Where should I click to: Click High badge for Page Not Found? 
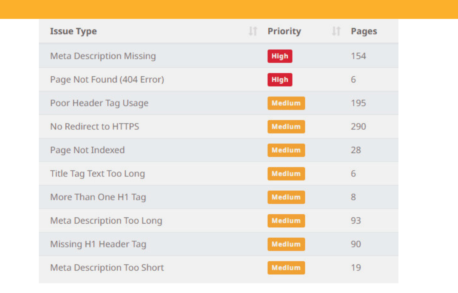point(280,80)
